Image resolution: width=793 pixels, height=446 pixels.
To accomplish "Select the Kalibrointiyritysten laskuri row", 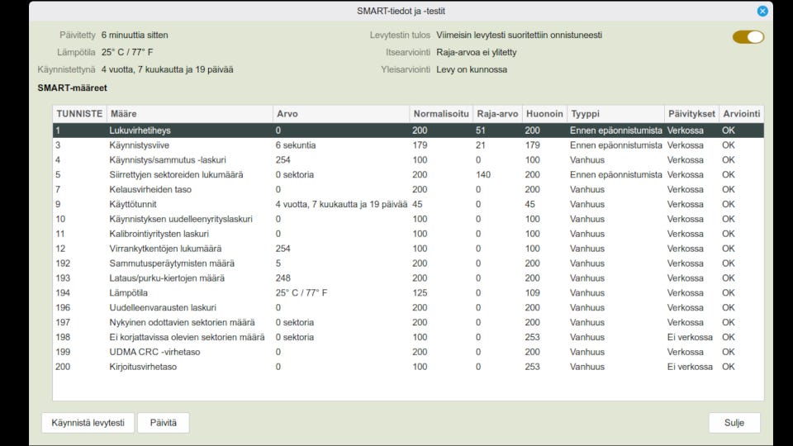I will point(408,234).
